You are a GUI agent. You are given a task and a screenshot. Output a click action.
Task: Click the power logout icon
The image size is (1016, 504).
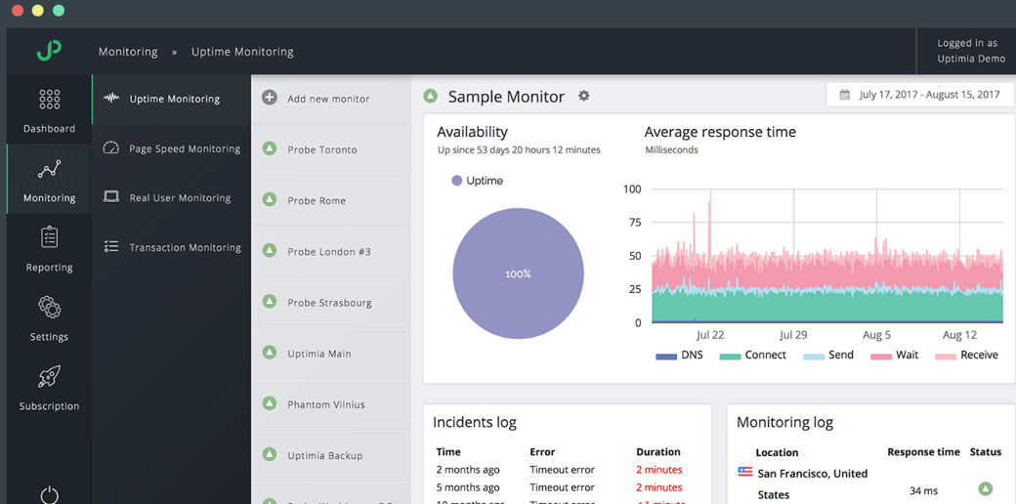pos(49,494)
